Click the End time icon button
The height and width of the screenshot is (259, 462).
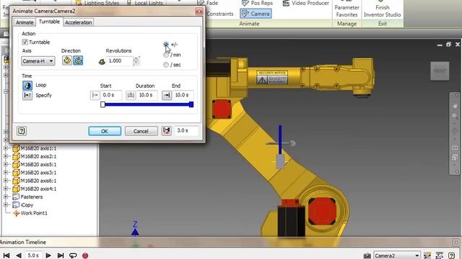click(x=167, y=95)
